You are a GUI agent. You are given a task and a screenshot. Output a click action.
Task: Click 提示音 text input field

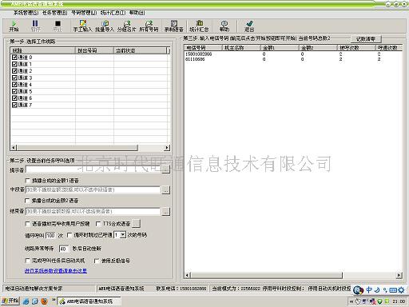[93, 169]
